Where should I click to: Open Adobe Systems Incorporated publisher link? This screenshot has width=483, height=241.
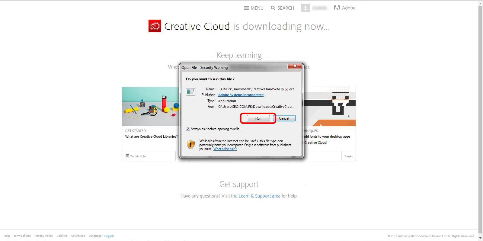click(241, 95)
